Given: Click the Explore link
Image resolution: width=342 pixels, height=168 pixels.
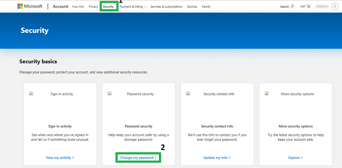Looking at the screenshot, I should pos(295,157).
